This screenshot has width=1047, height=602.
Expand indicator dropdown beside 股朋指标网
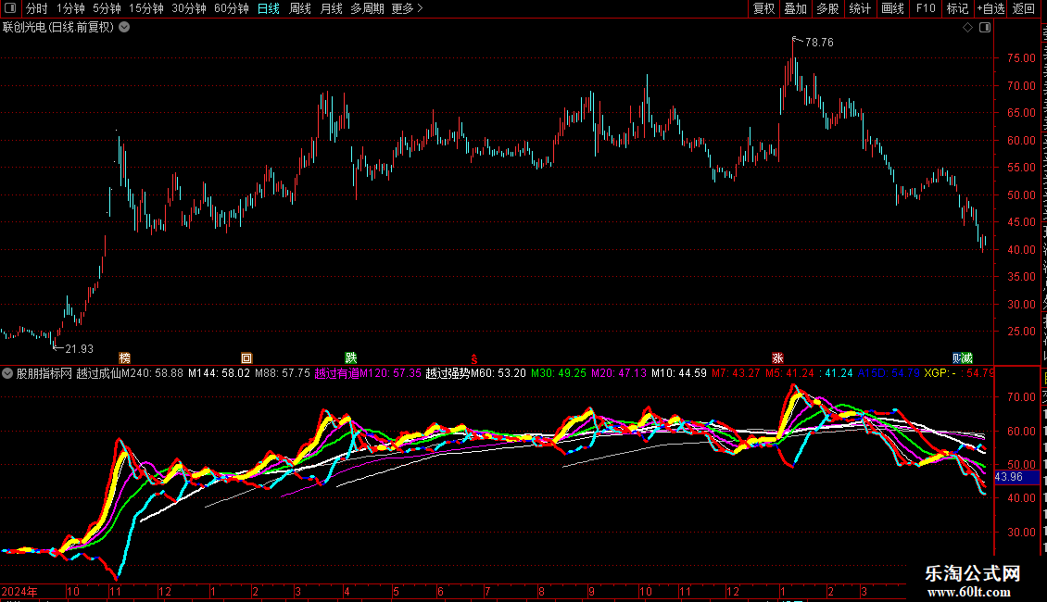click(7, 373)
